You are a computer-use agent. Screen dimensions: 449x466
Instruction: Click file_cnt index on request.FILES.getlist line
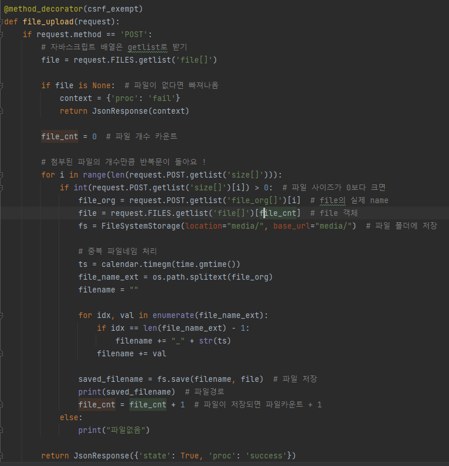pos(278,213)
